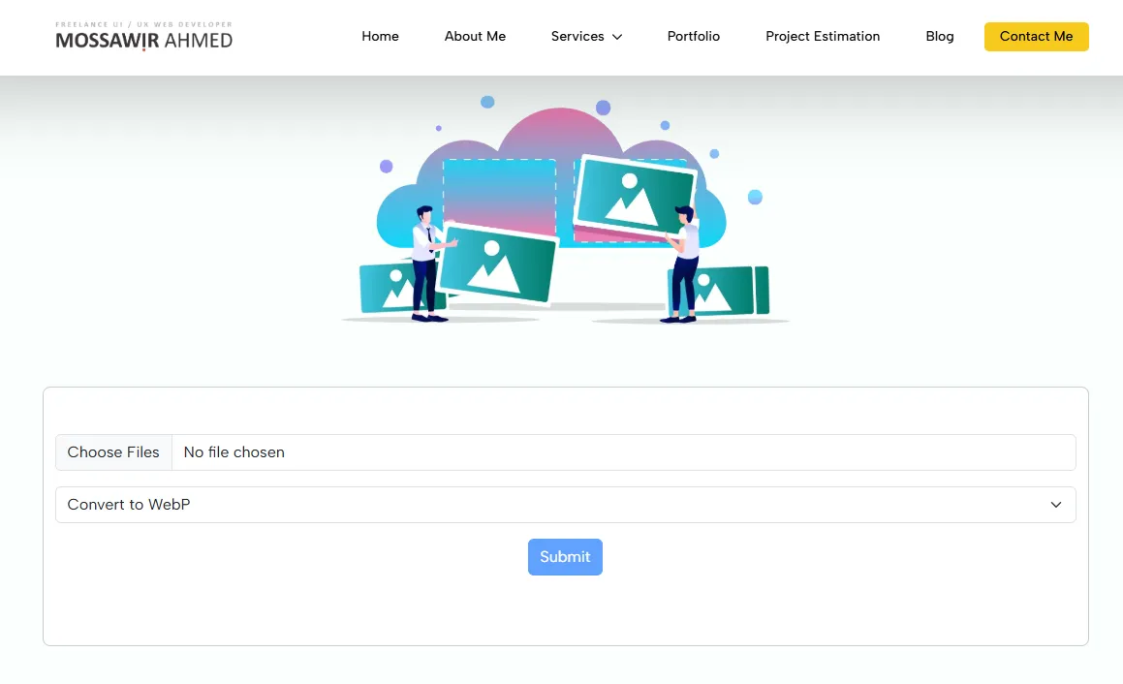
Task: Click the pink cloud at the illustration top
Action: point(560,131)
